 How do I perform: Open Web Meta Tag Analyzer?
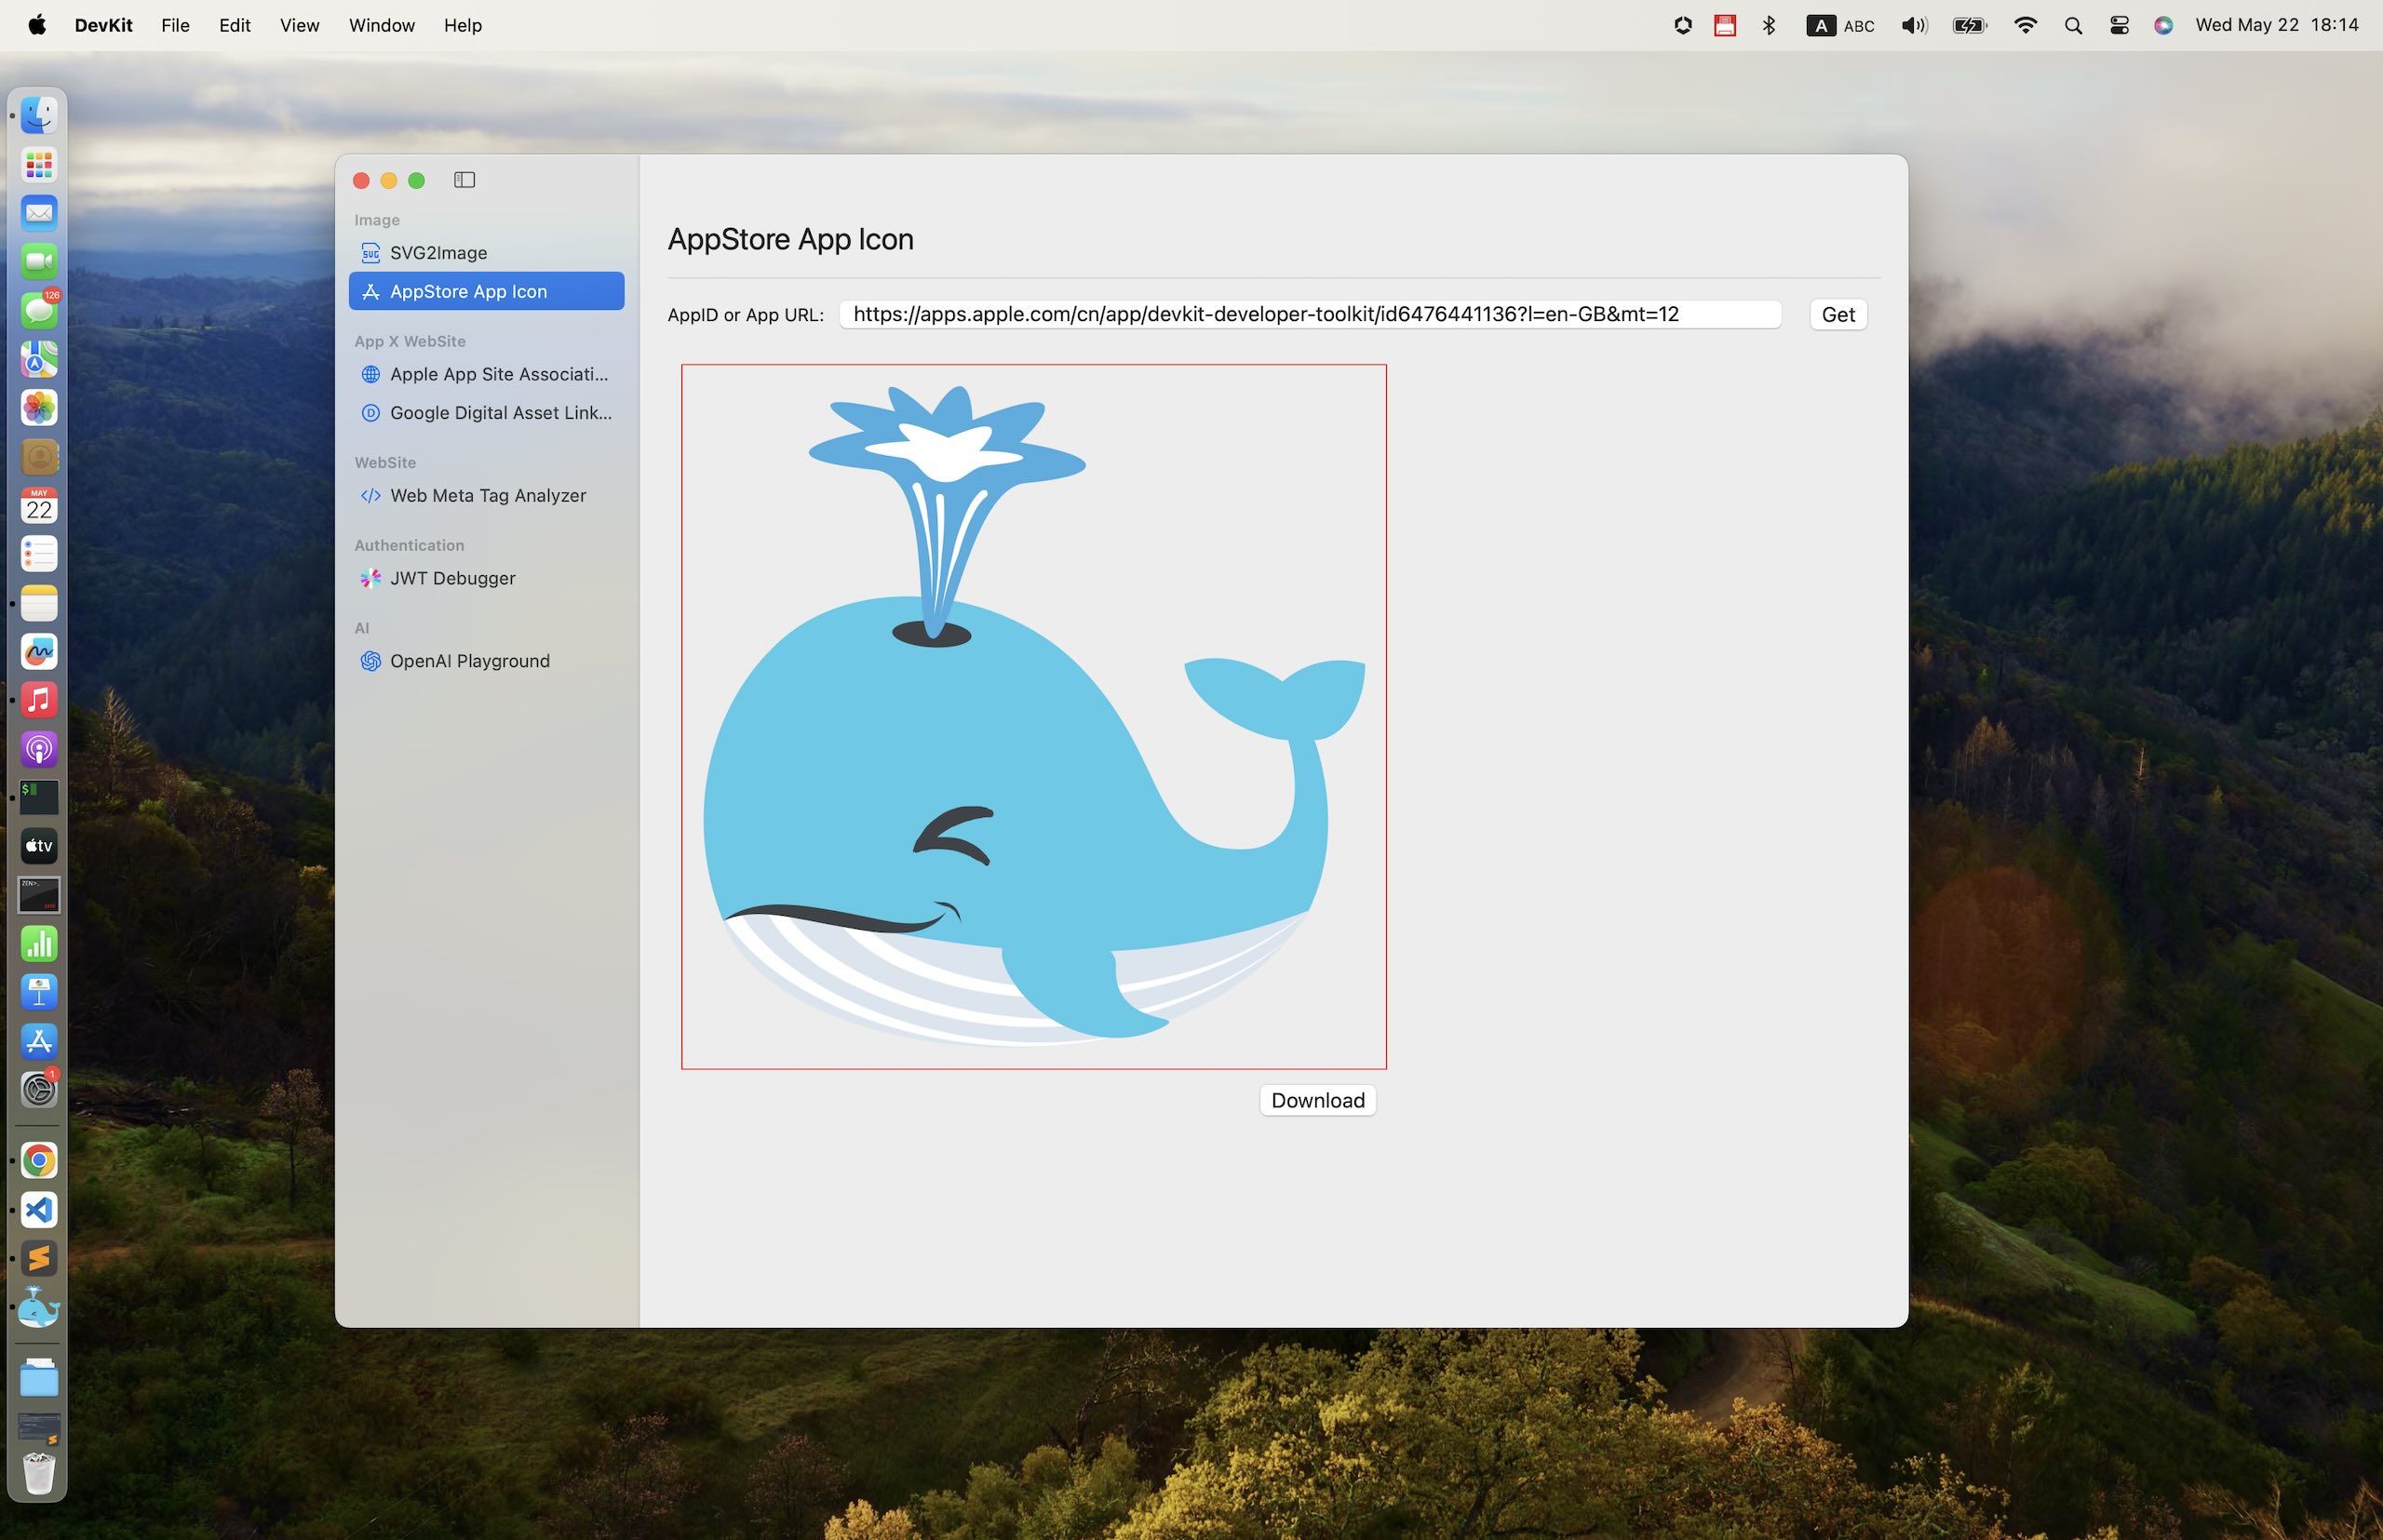486,495
